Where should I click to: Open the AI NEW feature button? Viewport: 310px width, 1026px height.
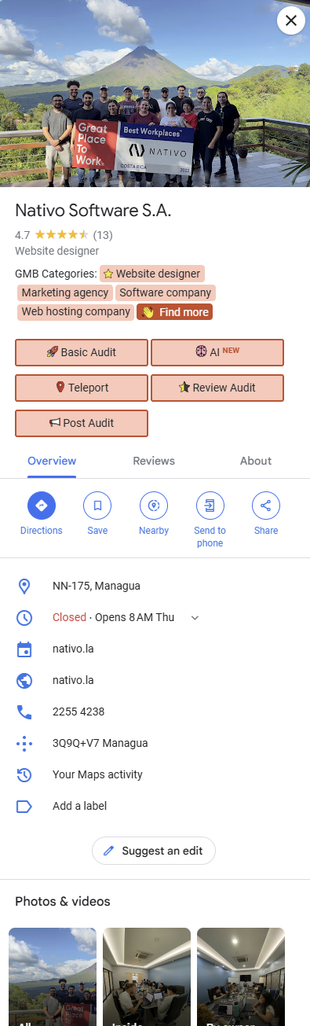pos(217,352)
